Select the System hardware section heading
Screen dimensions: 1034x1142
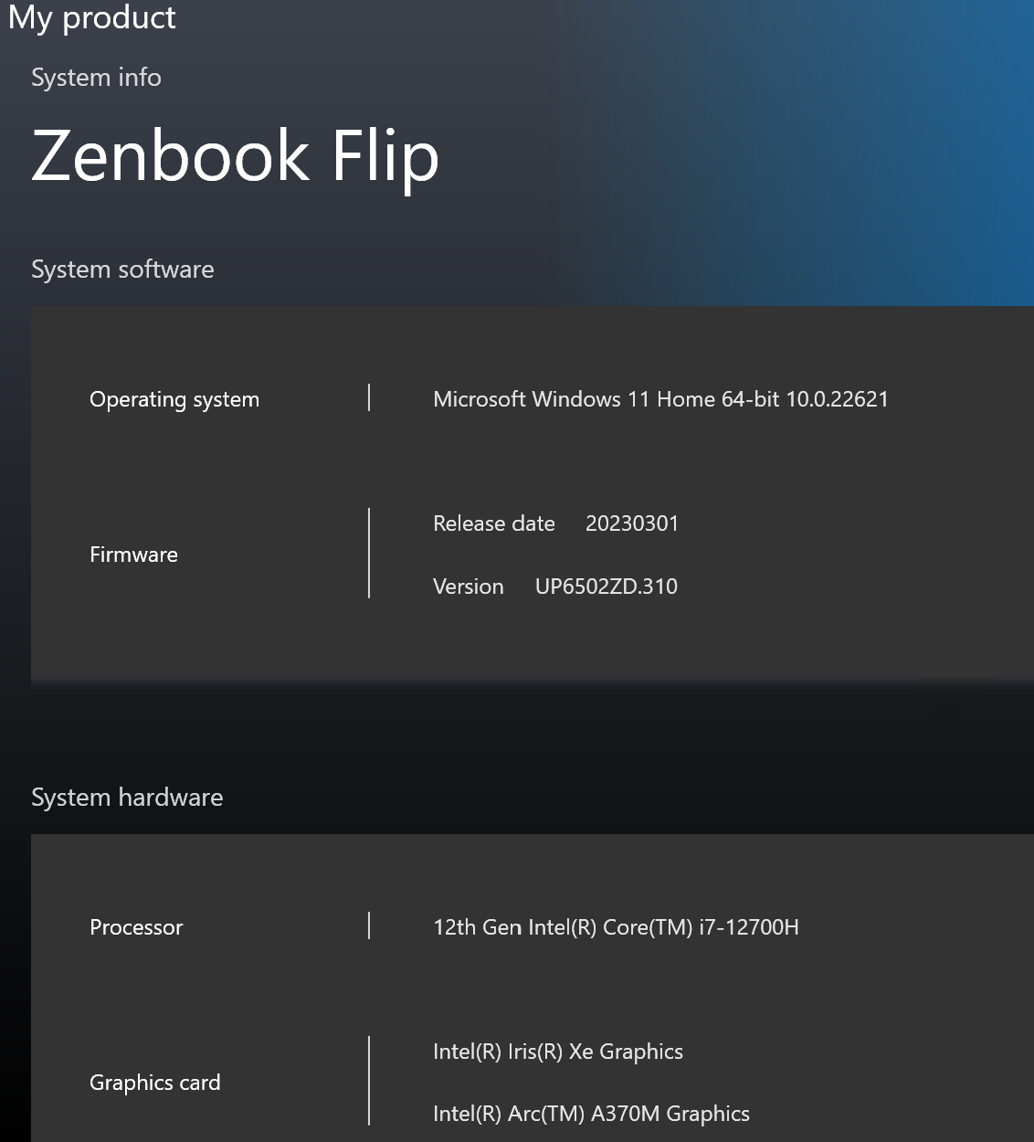127,798
